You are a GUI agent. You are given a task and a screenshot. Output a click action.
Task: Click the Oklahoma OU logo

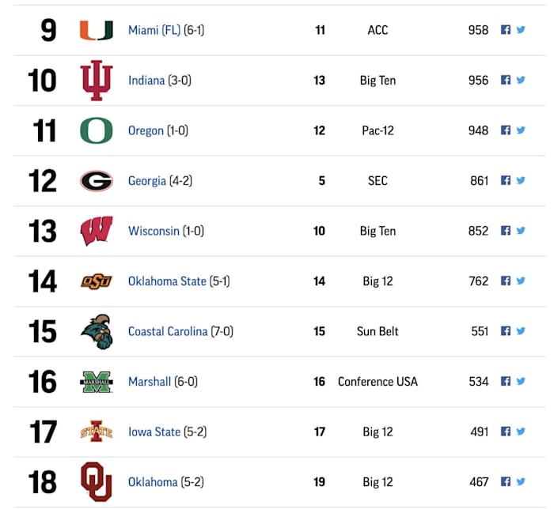96,481
